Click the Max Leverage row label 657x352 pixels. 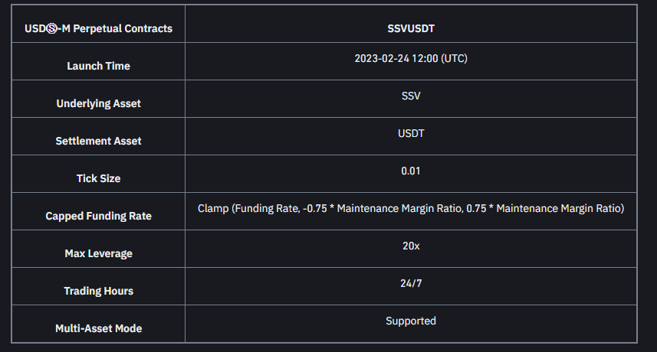98,253
